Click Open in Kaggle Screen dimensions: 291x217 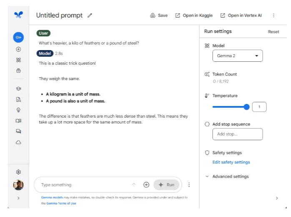(x=194, y=15)
